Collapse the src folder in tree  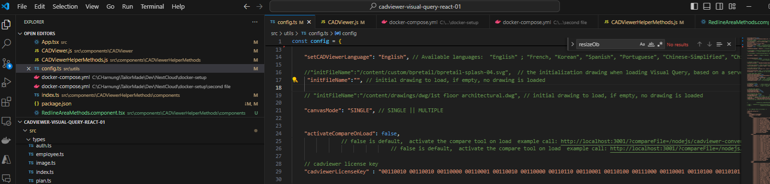[x=140, y=131]
